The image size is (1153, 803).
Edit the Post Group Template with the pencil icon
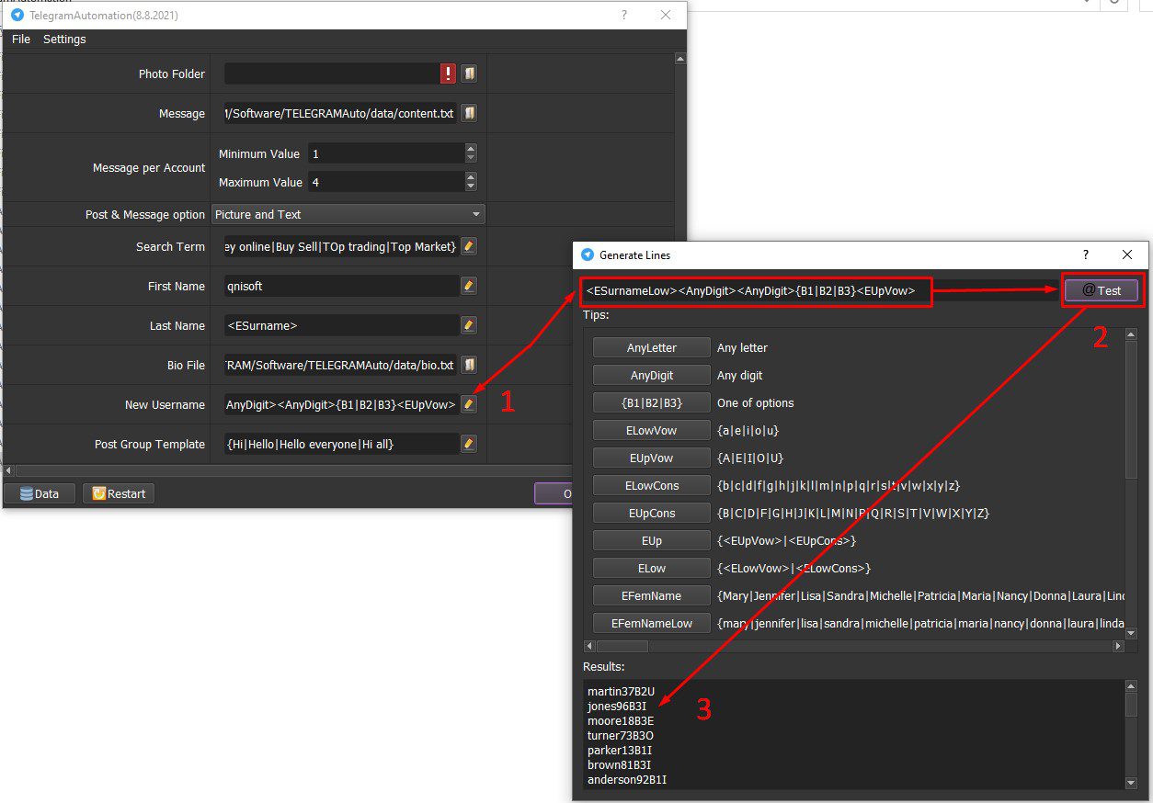[x=469, y=444]
